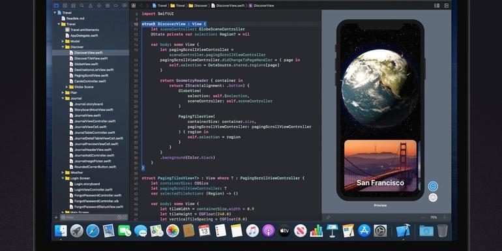Open Login.storyboard

coord(85,184)
